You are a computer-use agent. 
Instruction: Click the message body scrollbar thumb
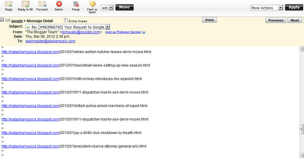pyautogui.click(x=302, y=129)
